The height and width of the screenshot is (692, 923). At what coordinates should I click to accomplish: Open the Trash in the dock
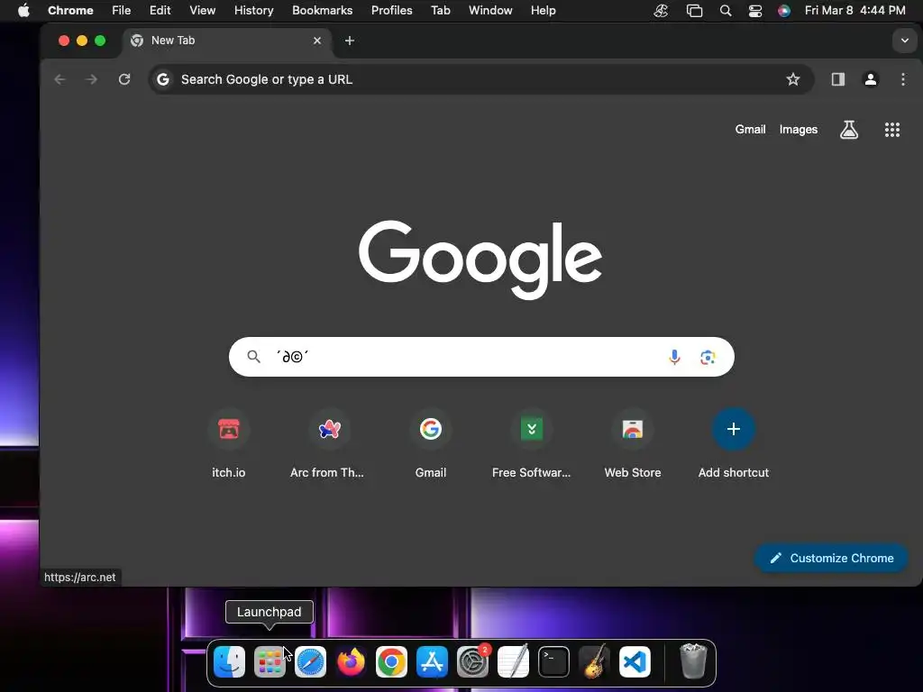(693, 660)
